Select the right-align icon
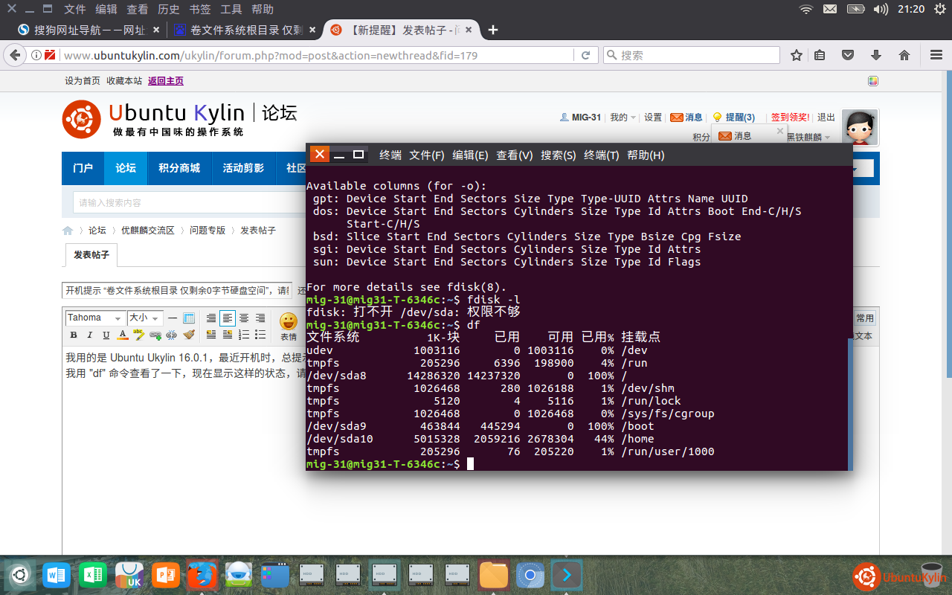 point(260,318)
